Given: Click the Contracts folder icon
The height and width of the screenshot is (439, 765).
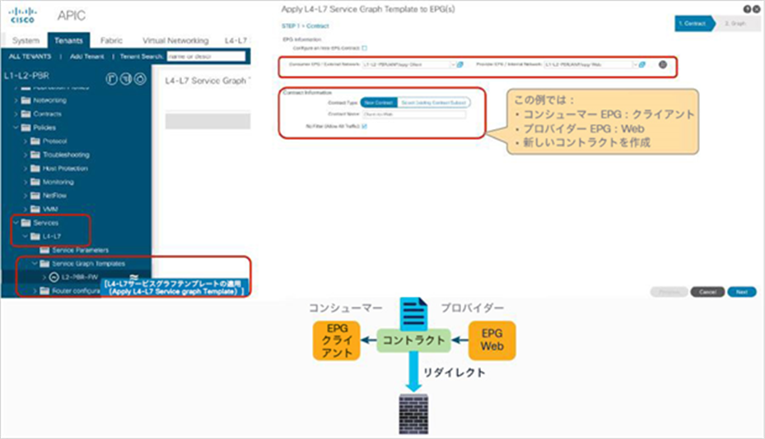Looking at the screenshot, I should [26, 114].
